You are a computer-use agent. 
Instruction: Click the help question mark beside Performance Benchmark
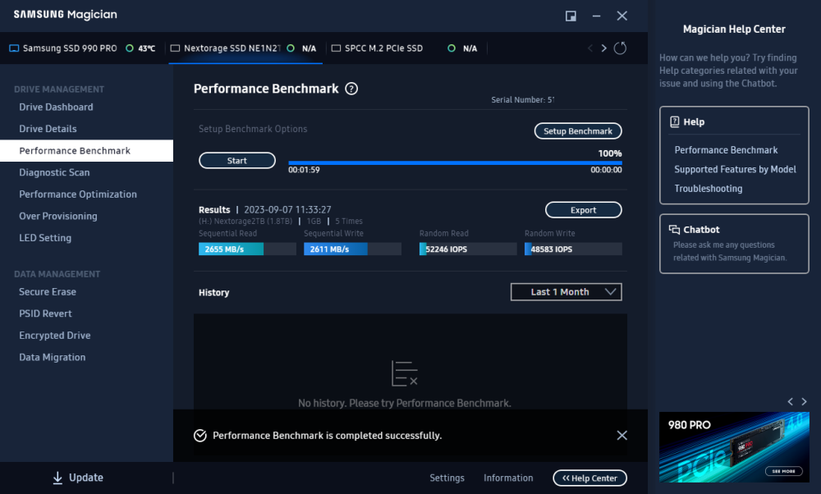[351, 89]
